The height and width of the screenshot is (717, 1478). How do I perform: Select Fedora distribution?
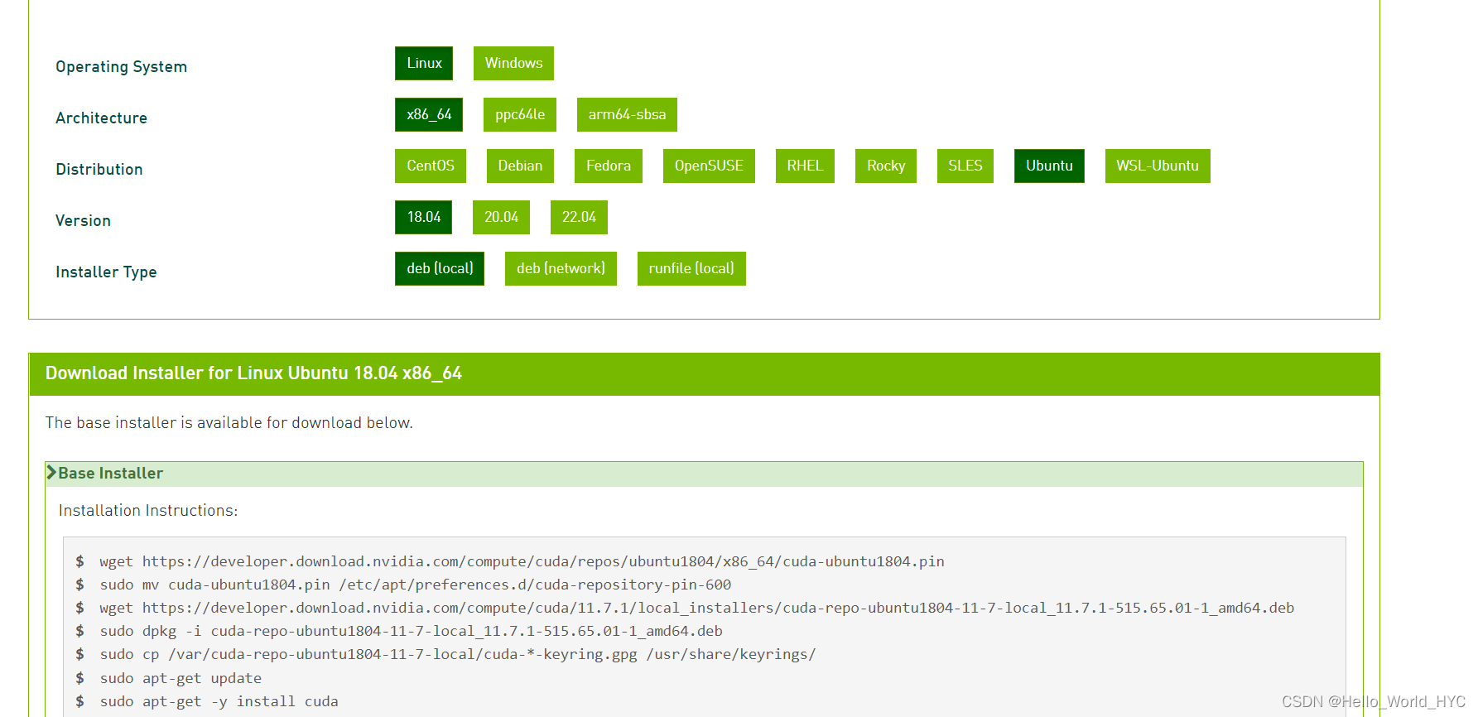609,166
